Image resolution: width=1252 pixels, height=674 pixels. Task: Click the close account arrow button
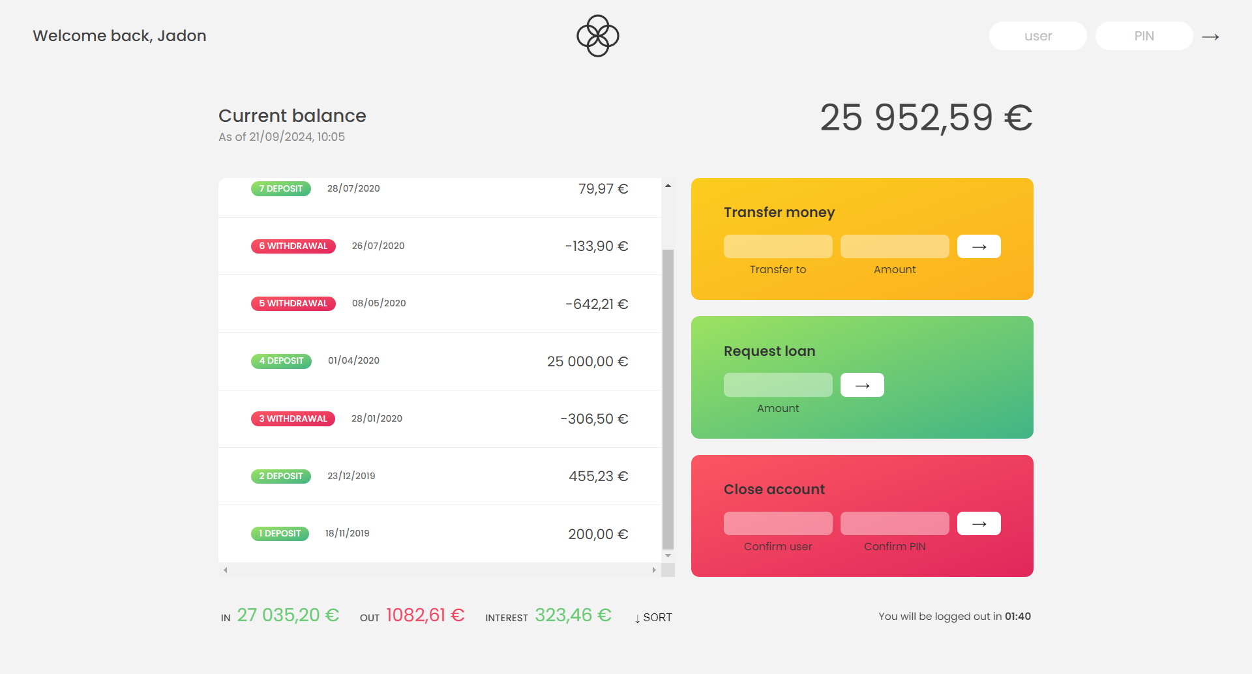[978, 523]
